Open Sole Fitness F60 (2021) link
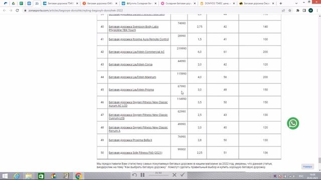Screen dimensions: 321x180 135,152
